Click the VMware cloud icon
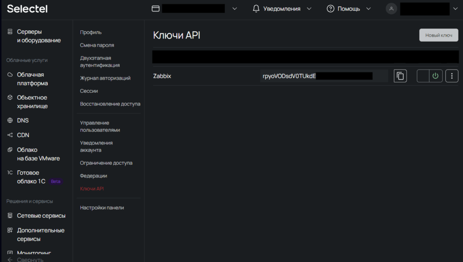The height and width of the screenshot is (262, 463). coord(10,149)
